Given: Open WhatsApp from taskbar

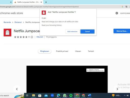Looking at the screenshot, I should 65,96.
